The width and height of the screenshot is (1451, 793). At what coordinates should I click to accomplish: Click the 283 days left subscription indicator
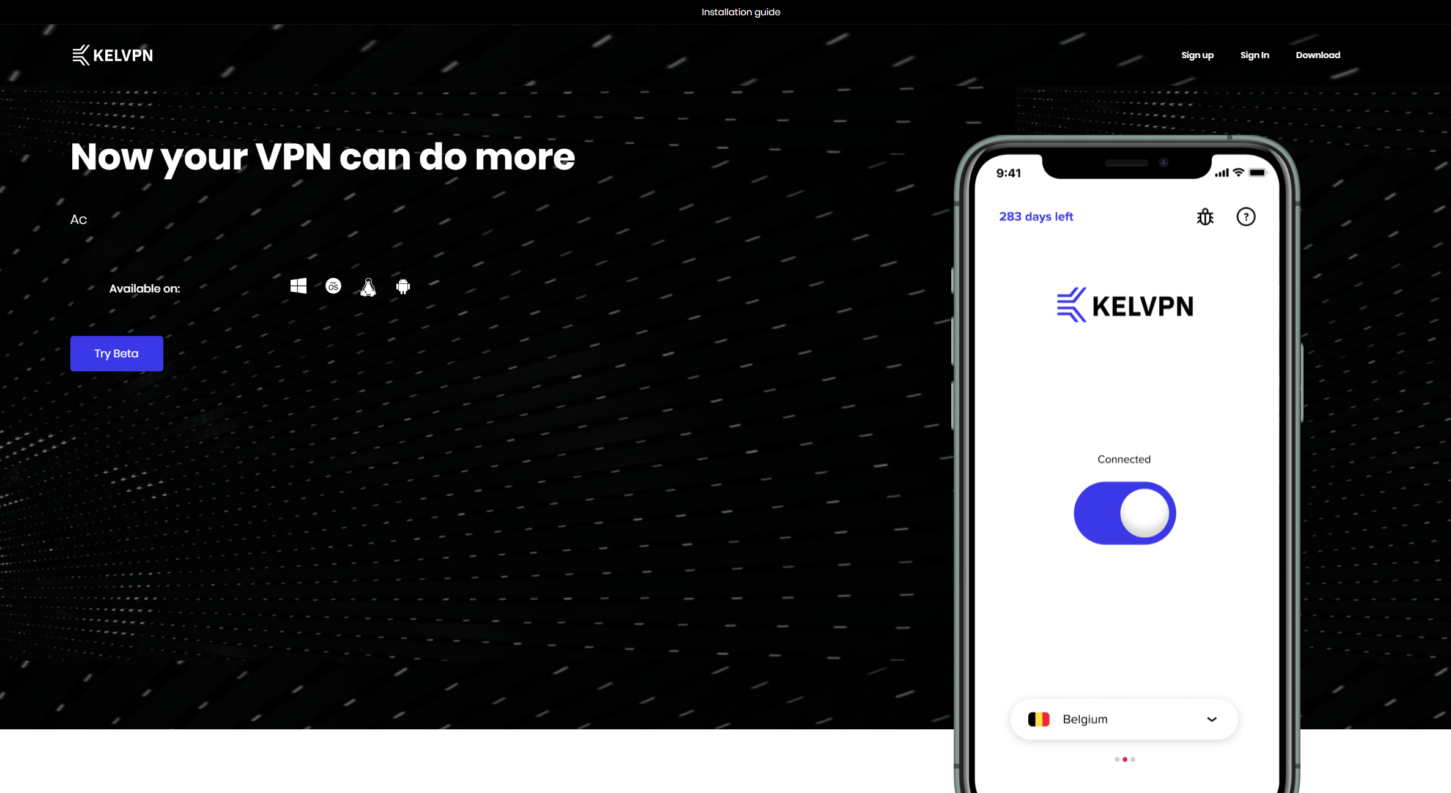point(1036,217)
